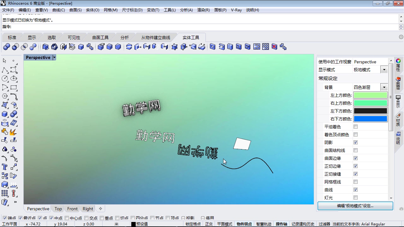Select the Polyline tool
404x227 pixels.
click(x=5, y=70)
